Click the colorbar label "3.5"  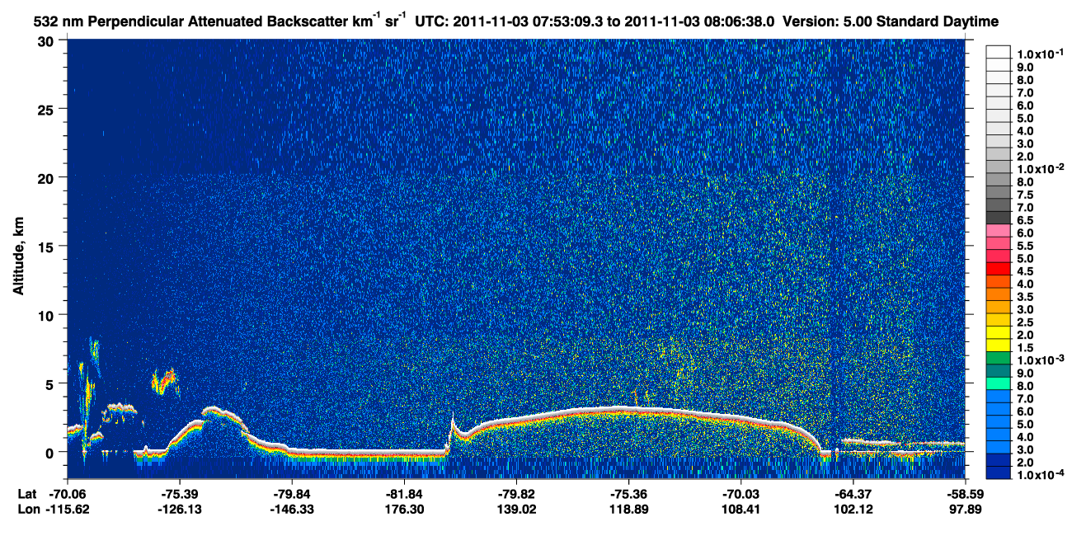(x=1027, y=297)
